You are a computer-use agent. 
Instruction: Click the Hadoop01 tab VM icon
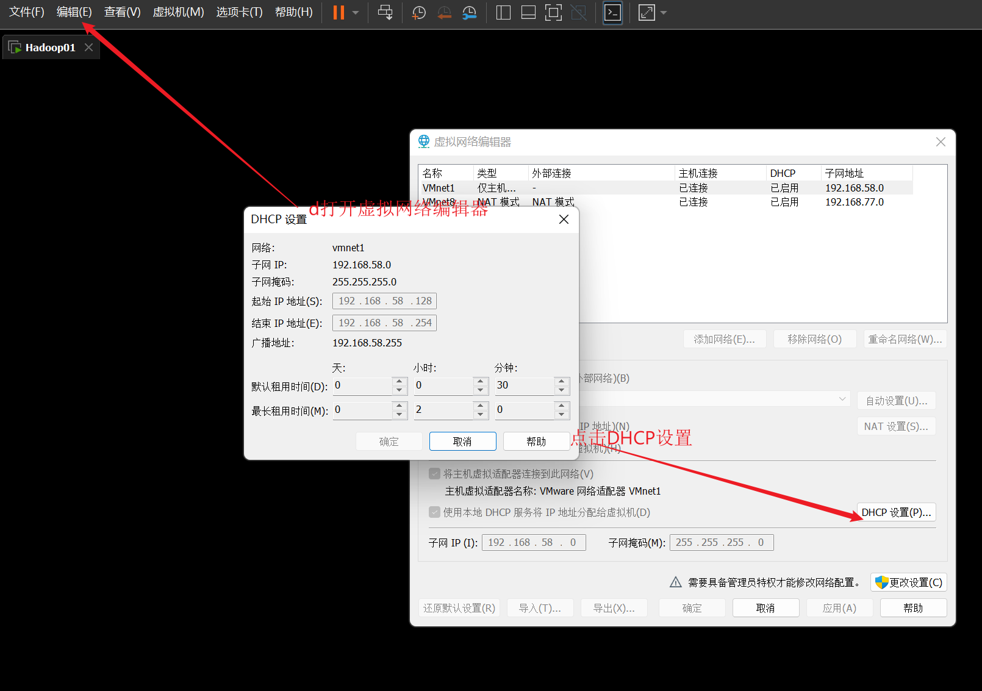tap(15, 48)
